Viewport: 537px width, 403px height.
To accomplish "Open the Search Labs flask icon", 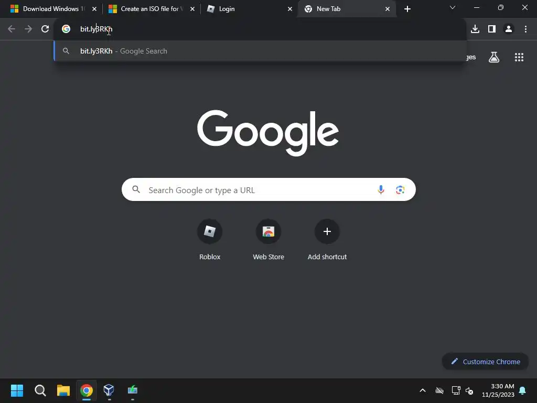I will [x=494, y=57].
